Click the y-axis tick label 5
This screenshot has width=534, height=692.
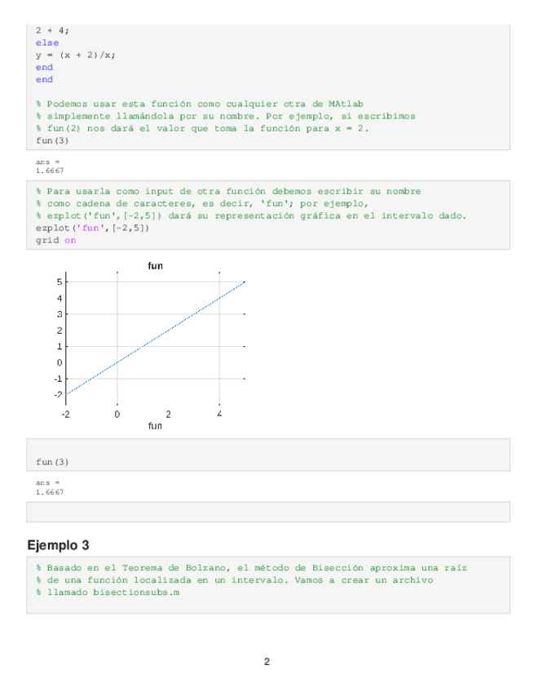tap(59, 282)
